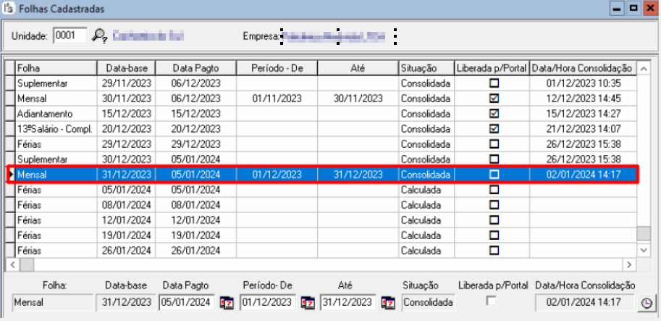Toggle Liberada p/Portal checkbox for Mensal 30/11/2023
Image resolution: width=661 pixels, height=321 pixels.
point(494,98)
